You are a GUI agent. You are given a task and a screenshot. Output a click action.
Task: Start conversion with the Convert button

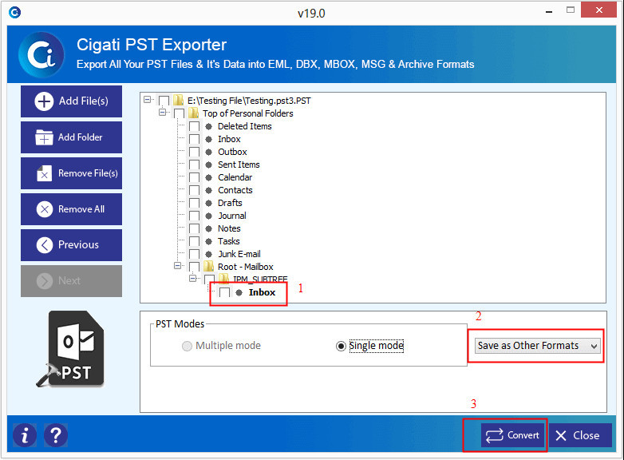click(512, 435)
